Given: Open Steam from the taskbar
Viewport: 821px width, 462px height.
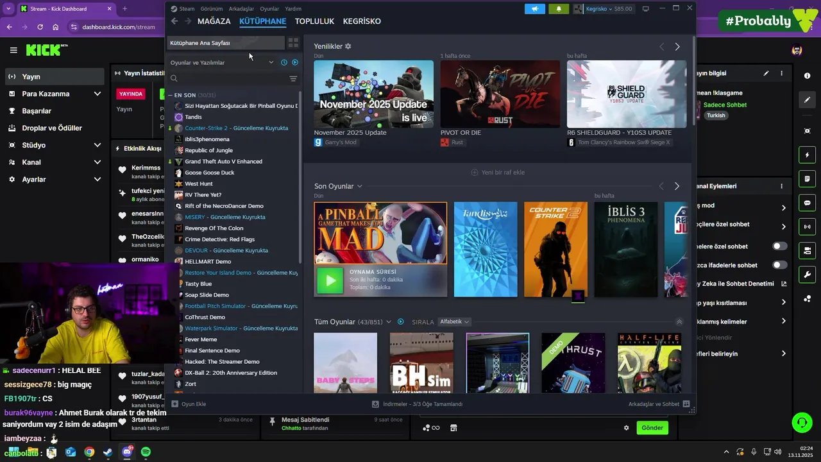Looking at the screenshot, I should [x=108, y=452].
